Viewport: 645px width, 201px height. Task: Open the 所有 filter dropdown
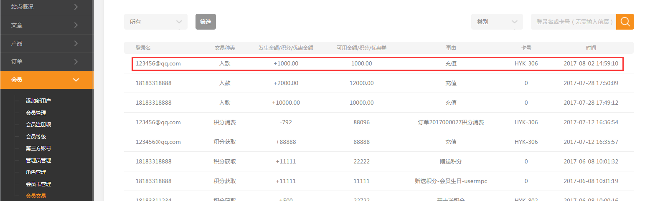155,22
